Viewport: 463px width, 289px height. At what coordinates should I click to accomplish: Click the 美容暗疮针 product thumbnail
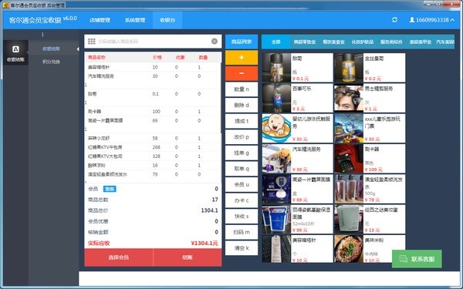pyautogui.click(x=277, y=249)
